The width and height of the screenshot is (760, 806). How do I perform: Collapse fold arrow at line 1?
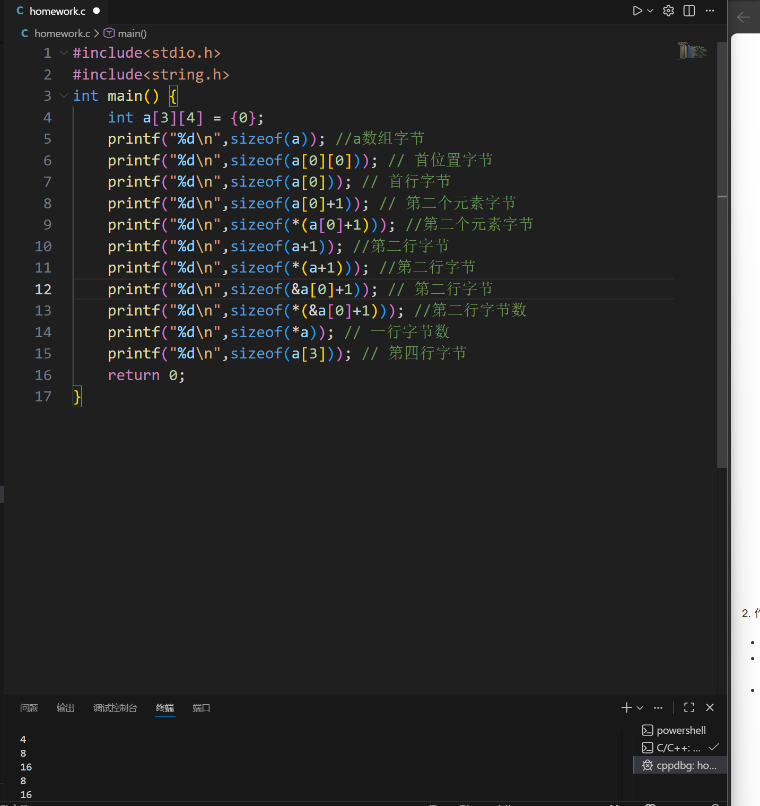pos(64,52)
